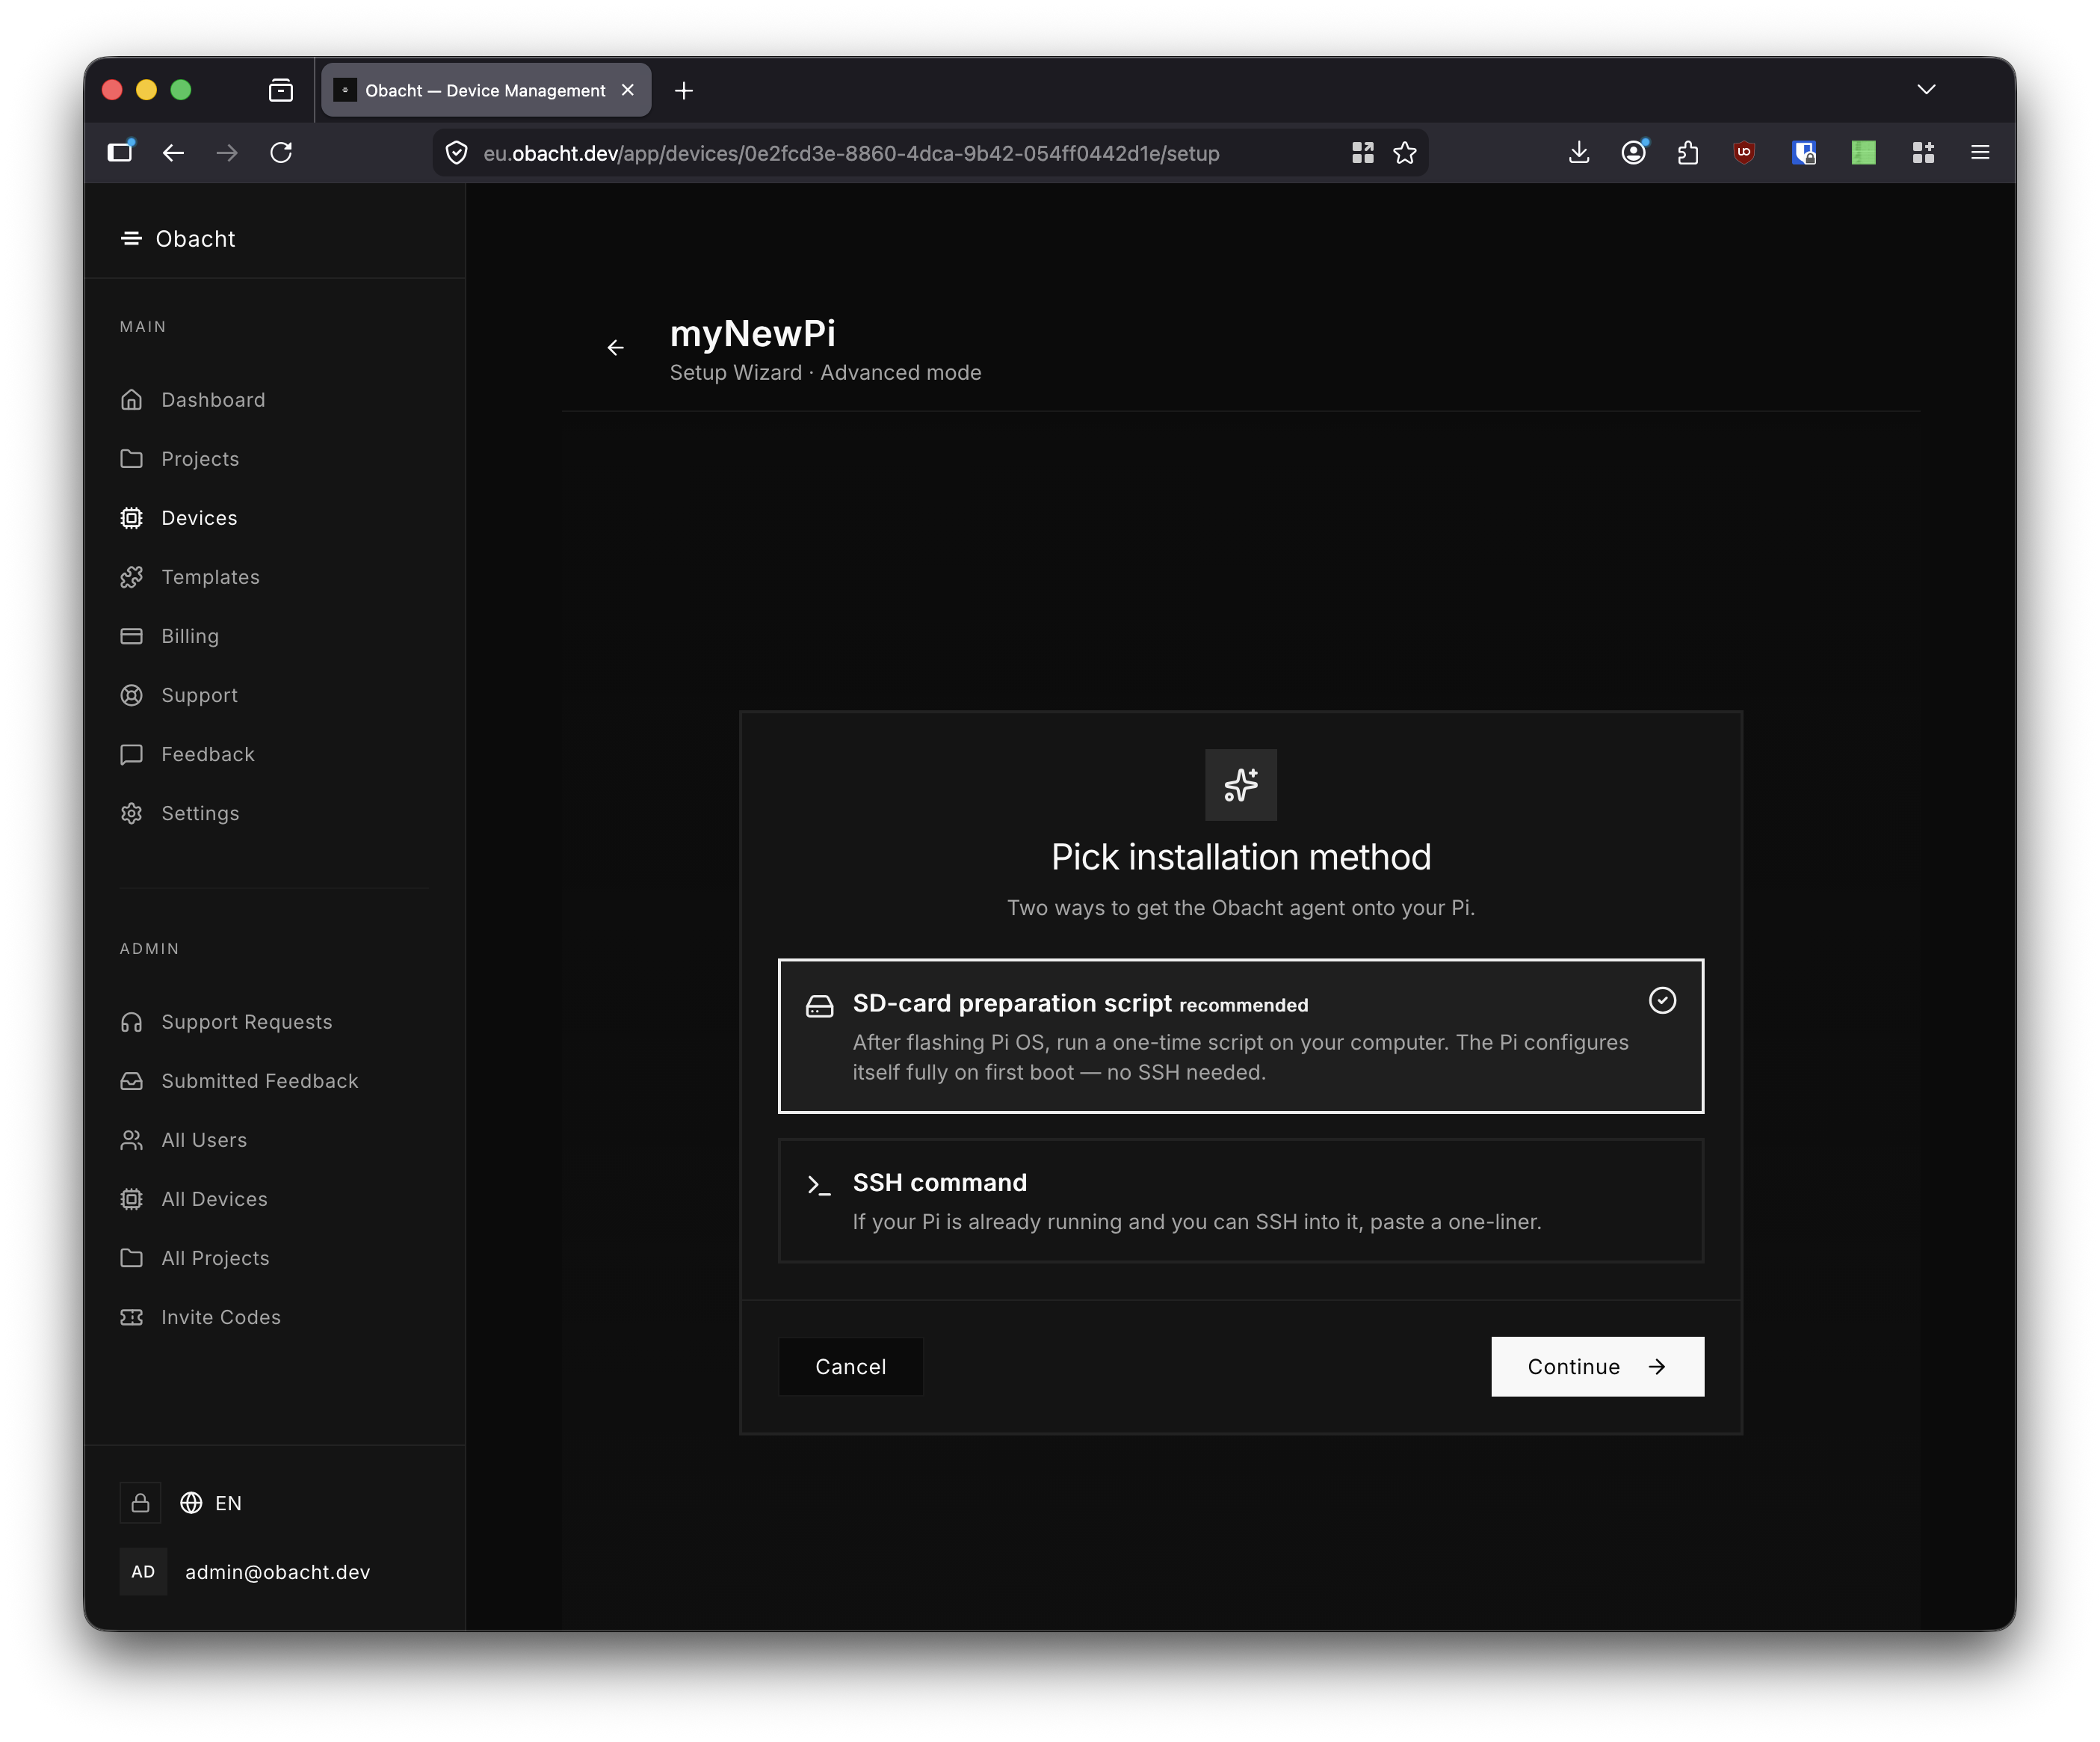Click the back arrow beside myNewPi
Image resolution: width=2100 pixels, height=1742 pixels.
(616, 347)
